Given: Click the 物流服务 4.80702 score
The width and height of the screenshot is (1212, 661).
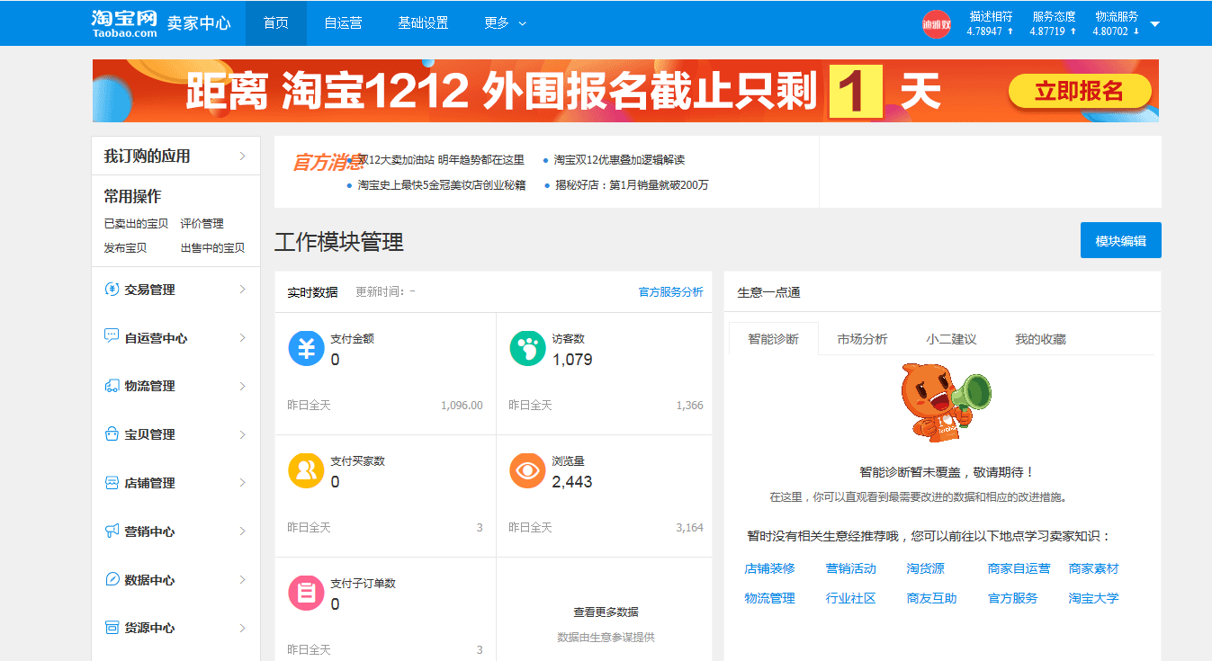Looking at the screenshot, I should (1117, 23).
